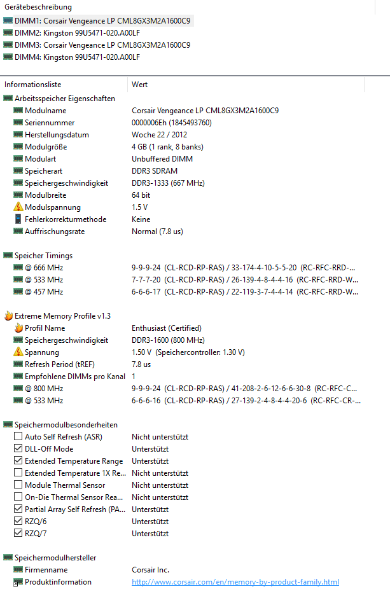Screen dimensions: 390x603
Task: Click the Fehlerkorrekturmethode chip icon
Action: [18, 219]
